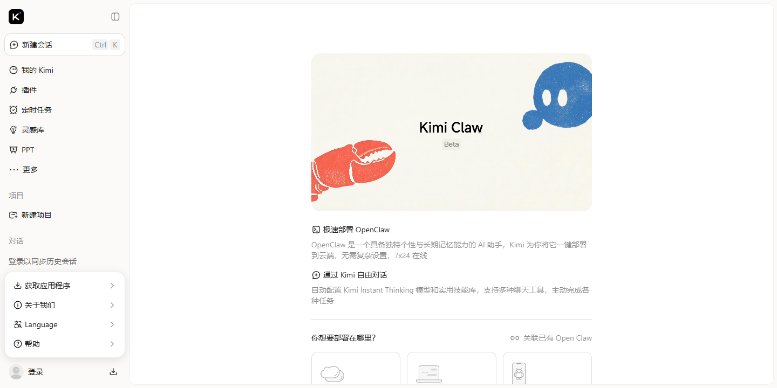Select the Android phone deployment card
777x388 pixels.
pyautogui.click(x=547, y=369)
